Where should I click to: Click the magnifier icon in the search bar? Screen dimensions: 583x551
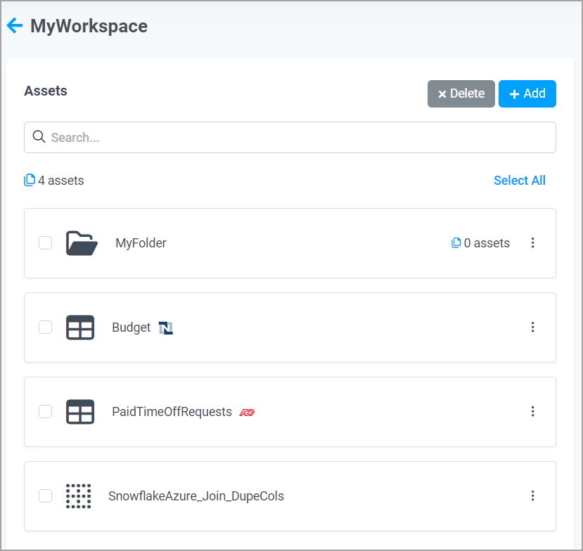click(39, 137)
